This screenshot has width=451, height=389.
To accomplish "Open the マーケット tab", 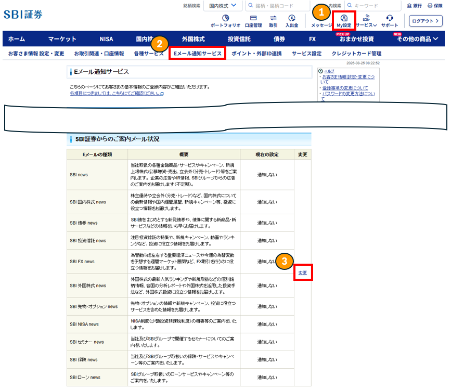I will [62, 39].
